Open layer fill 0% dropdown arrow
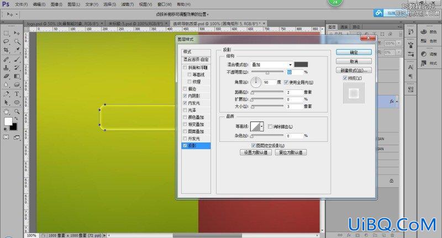Image resolution: width=442 pixels, height=238 pixels. coord(399,52)
